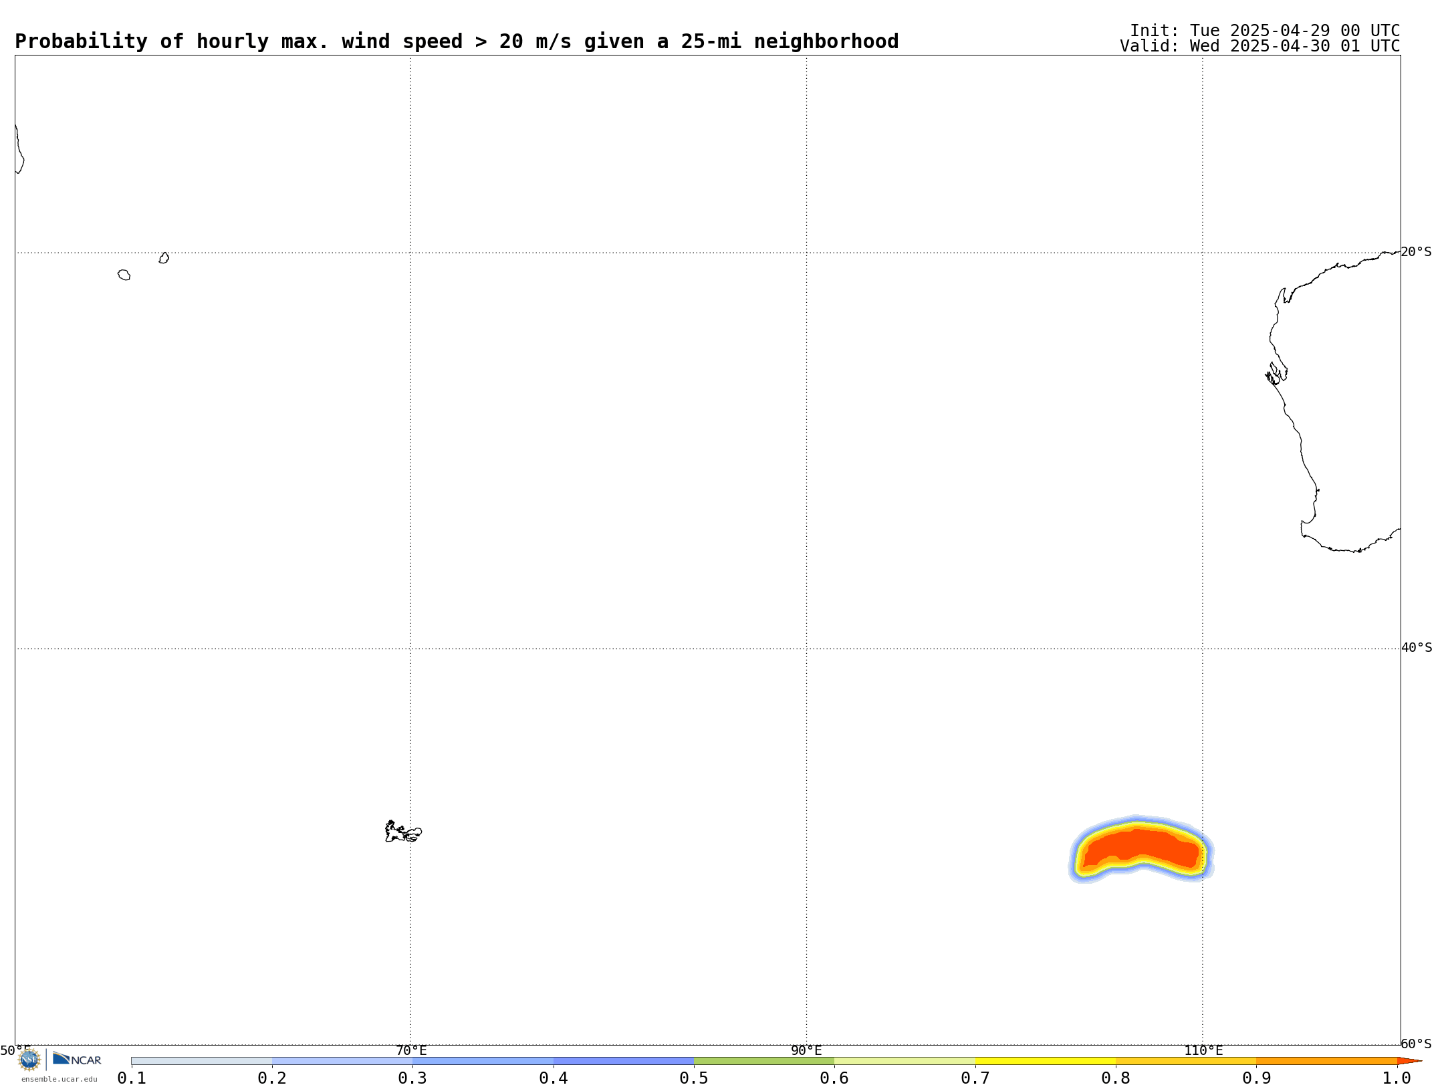Click the 20°S latitude label
This screenshot has width=1444, height=1087.
point(1416,252)
